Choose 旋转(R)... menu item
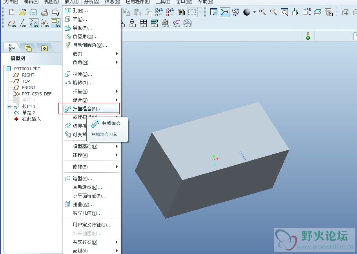This screenshot has width=357, height=254. [x=91, y=83]
